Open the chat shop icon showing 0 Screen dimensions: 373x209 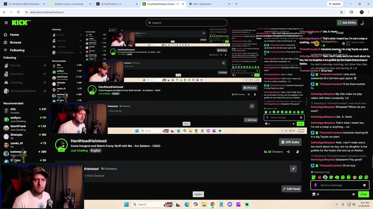316,194
